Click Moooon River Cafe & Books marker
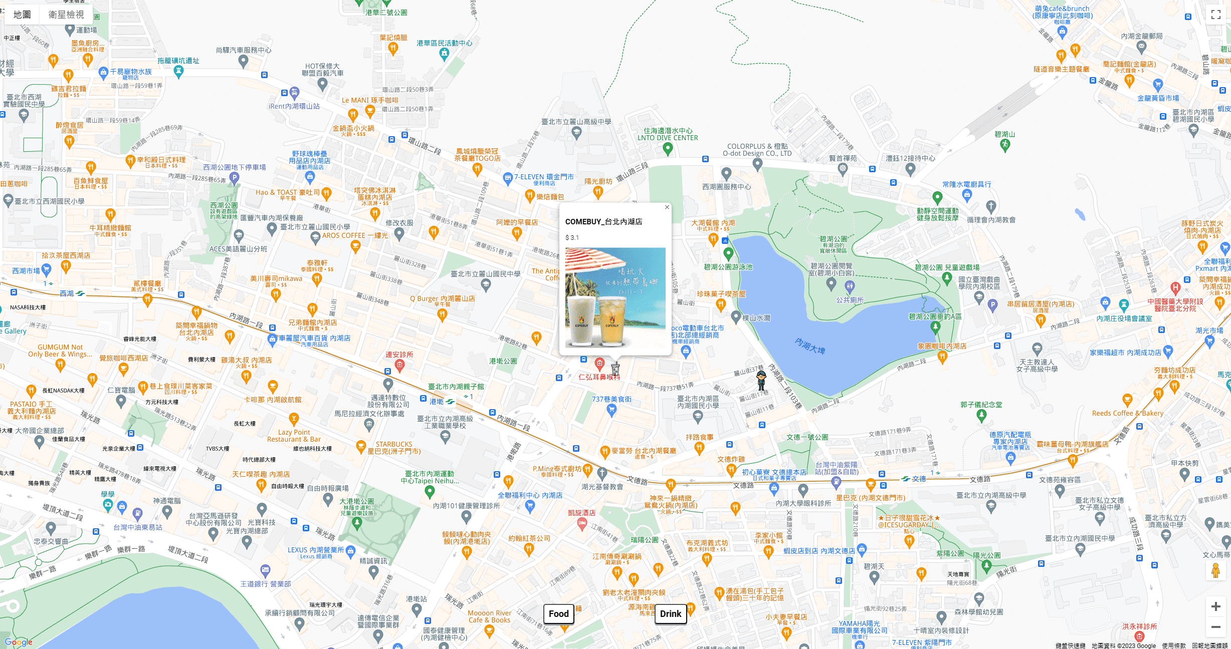 coord(490,630)
